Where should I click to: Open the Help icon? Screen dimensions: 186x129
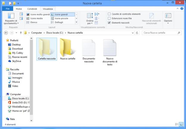182,9
